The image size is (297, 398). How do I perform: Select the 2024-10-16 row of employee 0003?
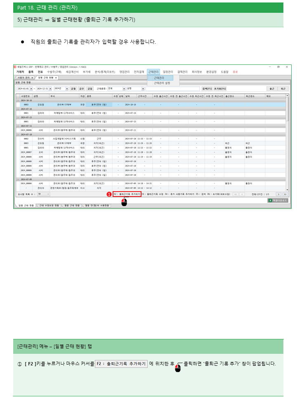[151, 104]
